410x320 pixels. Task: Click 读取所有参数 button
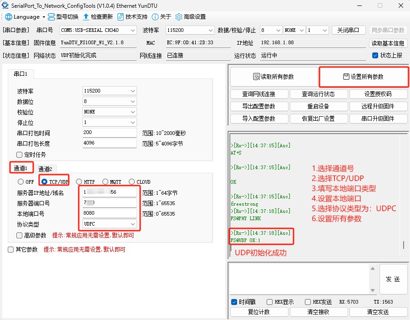click(x=274, y=77)
